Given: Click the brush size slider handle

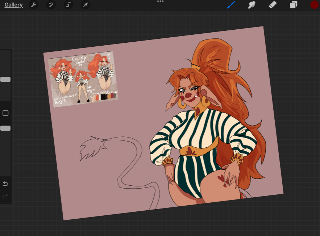Looking at the screenshot, I should 5,79.
